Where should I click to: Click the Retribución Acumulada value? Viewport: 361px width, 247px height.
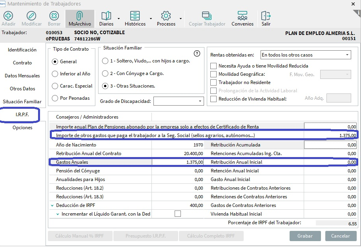(x=330, y=145)
